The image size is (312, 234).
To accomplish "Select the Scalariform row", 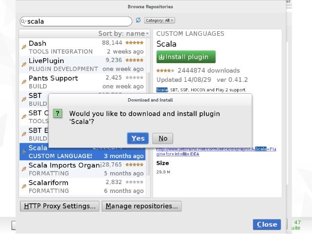I will click(x=82, y=187).
